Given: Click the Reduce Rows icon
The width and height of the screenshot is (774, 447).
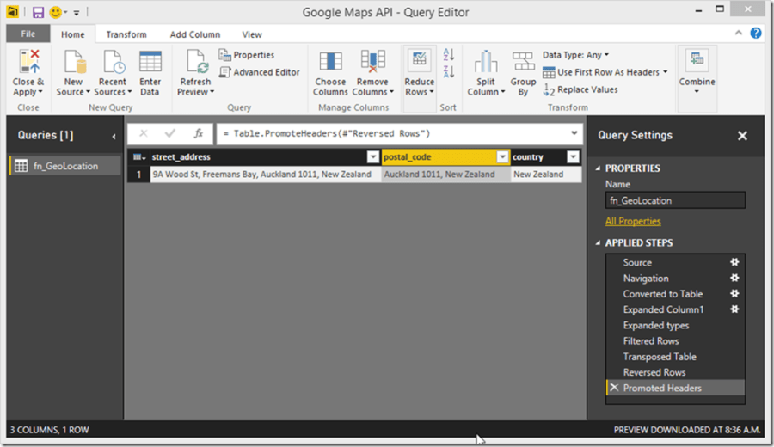Looking at the screenshot, I should (419, 60).
